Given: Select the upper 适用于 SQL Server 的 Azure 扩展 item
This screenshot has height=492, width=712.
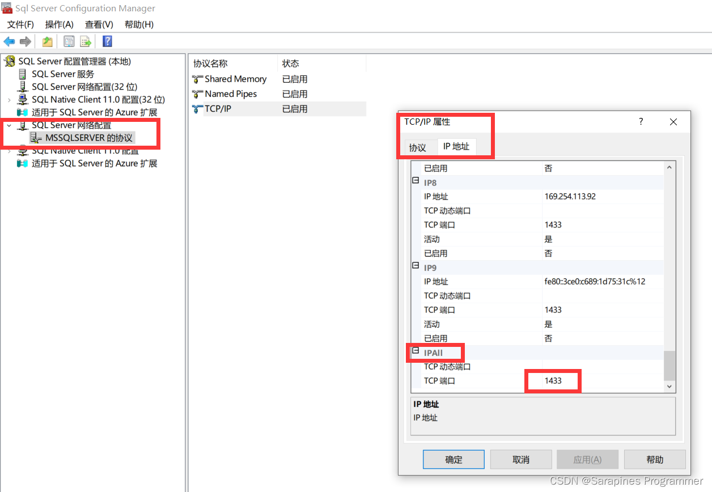Looking at the screenshot, I should click(x=94, y=112).
